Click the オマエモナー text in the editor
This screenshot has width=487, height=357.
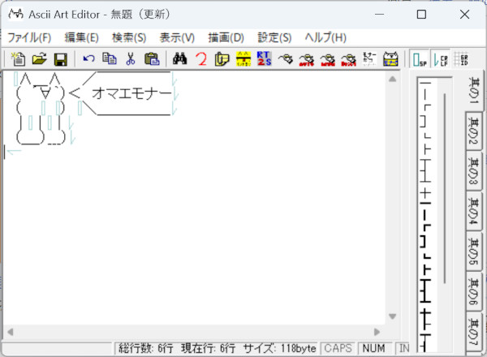(131, 93)
